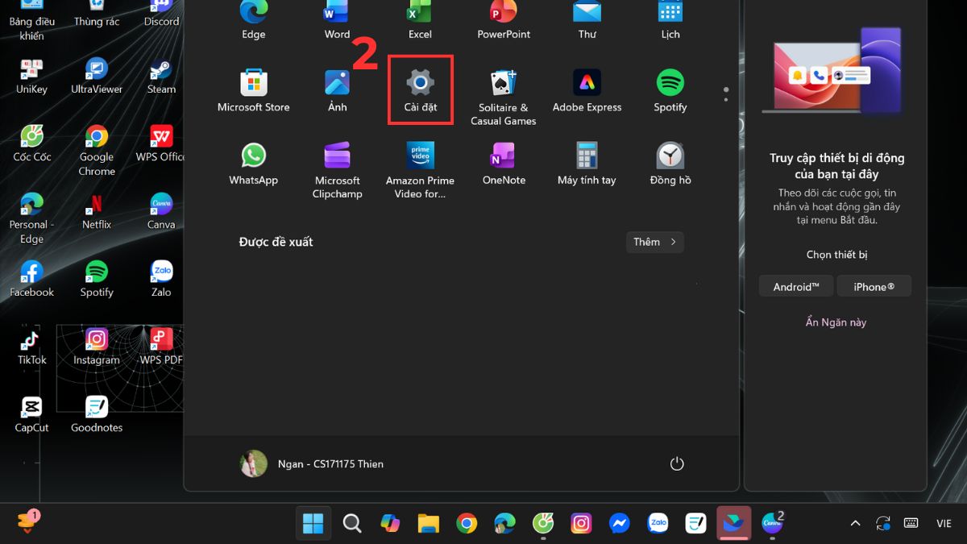Select Google Chrome desktop shortcut

[97, 150]
